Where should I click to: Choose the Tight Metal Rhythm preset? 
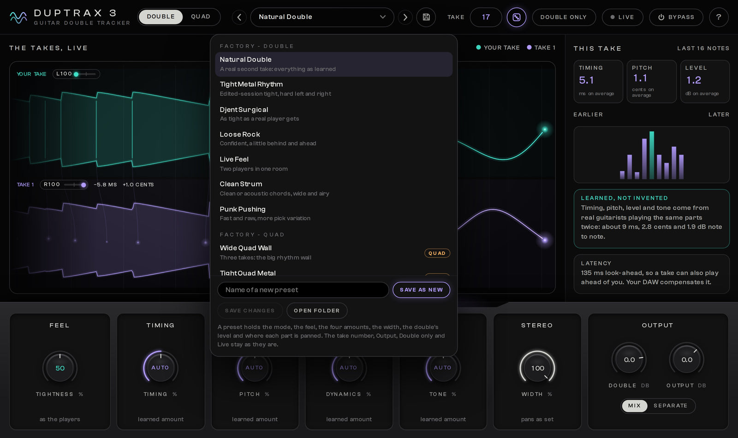(333, 89)
